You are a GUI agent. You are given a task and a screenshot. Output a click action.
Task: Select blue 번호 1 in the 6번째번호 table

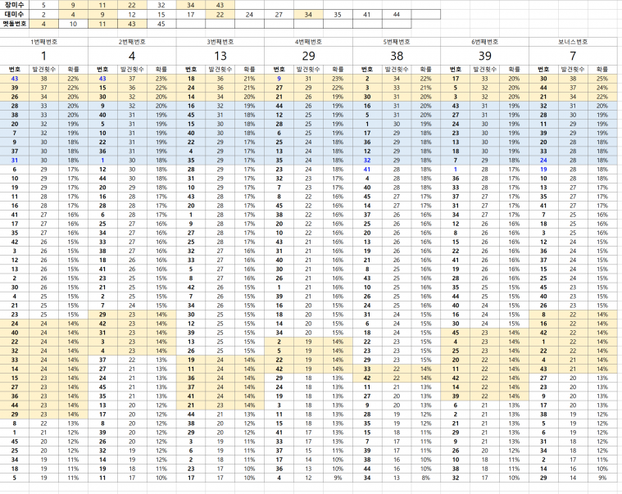(x=456, y=170)
